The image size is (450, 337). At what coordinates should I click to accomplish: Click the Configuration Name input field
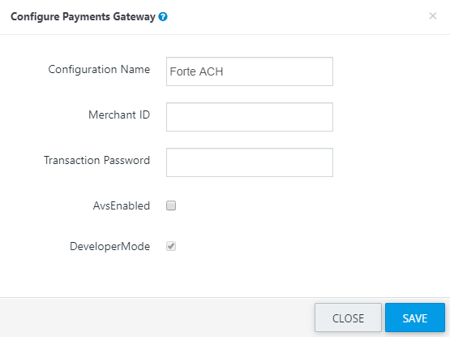[250, 71]
